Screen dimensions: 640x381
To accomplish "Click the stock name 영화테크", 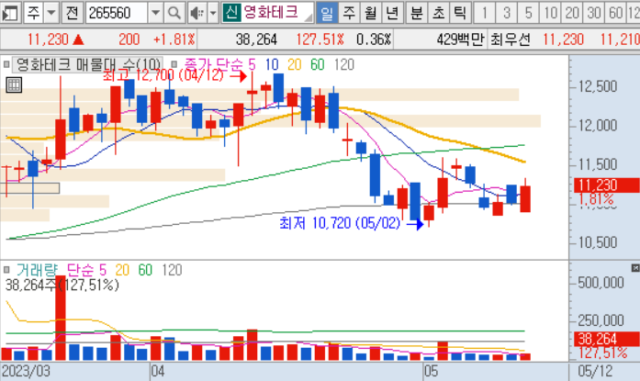I will click(270, 13).
